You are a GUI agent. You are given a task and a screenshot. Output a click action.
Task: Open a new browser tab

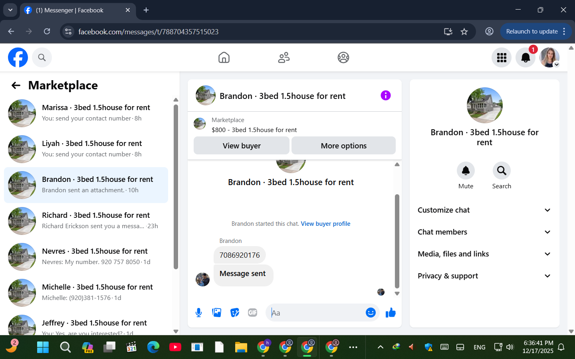pyautogui.click(x=146, y=10)
